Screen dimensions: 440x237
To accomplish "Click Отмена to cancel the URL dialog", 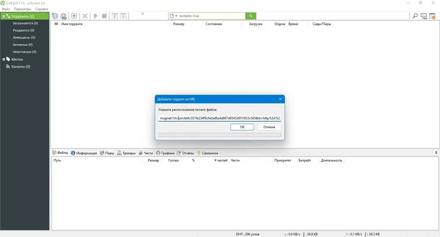I will pos(269,127).
